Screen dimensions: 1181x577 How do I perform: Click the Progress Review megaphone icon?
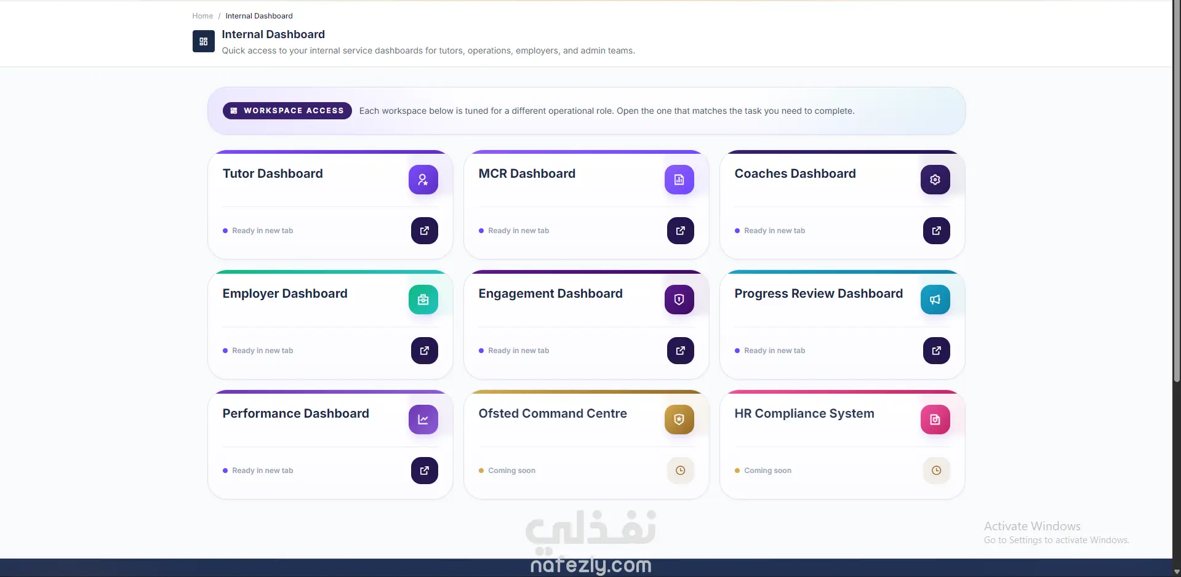935,300
